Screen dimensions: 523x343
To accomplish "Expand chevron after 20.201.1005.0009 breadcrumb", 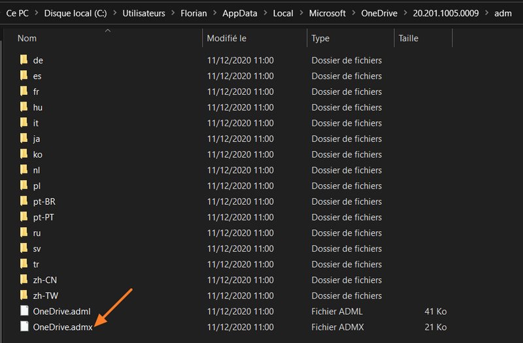I will (486, 13).
